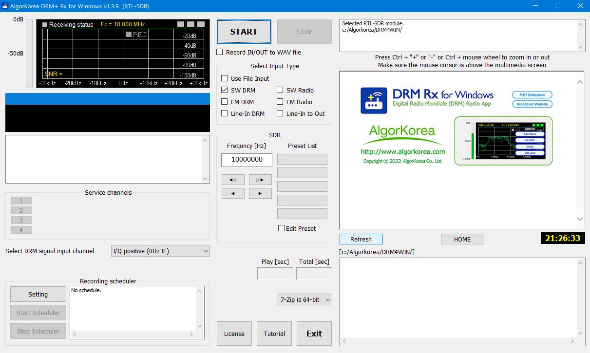Image resolution: width=590 pixels, height=353 pixels.
Task: Click the Stop Scheduler button
Action: [38, 331]
